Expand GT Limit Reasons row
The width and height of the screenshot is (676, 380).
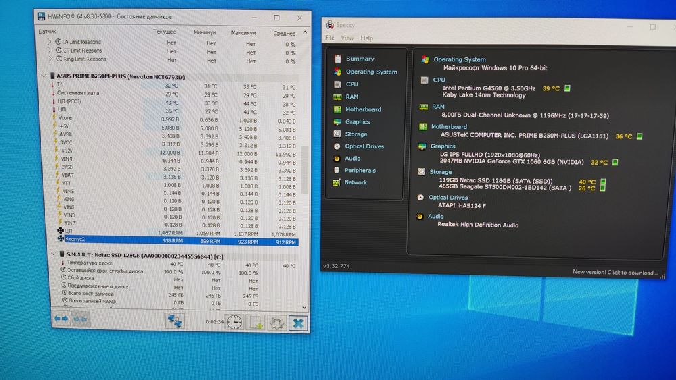pyautogui.click(x=49, y=51)
